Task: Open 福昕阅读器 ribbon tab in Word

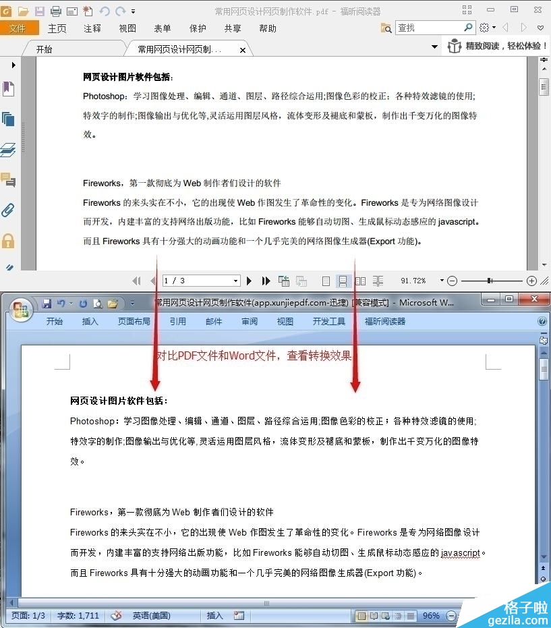Action: click(385, 321)
